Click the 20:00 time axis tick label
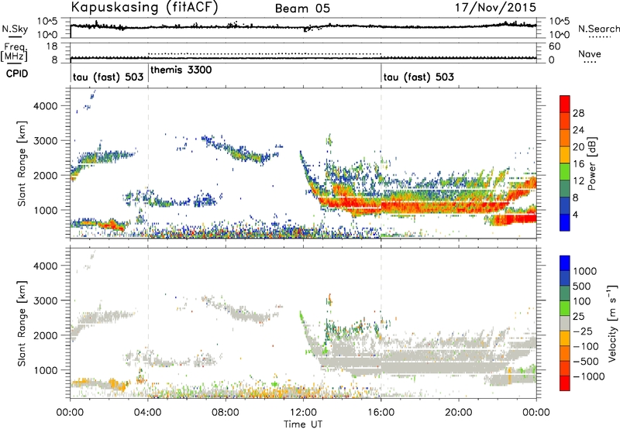Screen dimensions: 620x429 coord(459,412)
